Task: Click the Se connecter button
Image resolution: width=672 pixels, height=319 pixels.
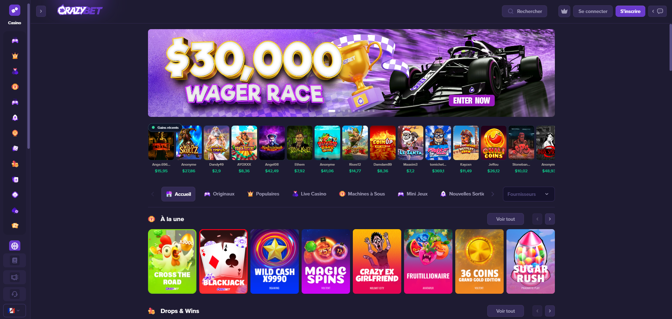Action: pyautogui.click(x=593, y=11)
